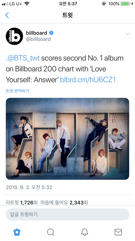Open the BTS group photo
Viewport: 135px width, 241px height.
tap(67, 139)
